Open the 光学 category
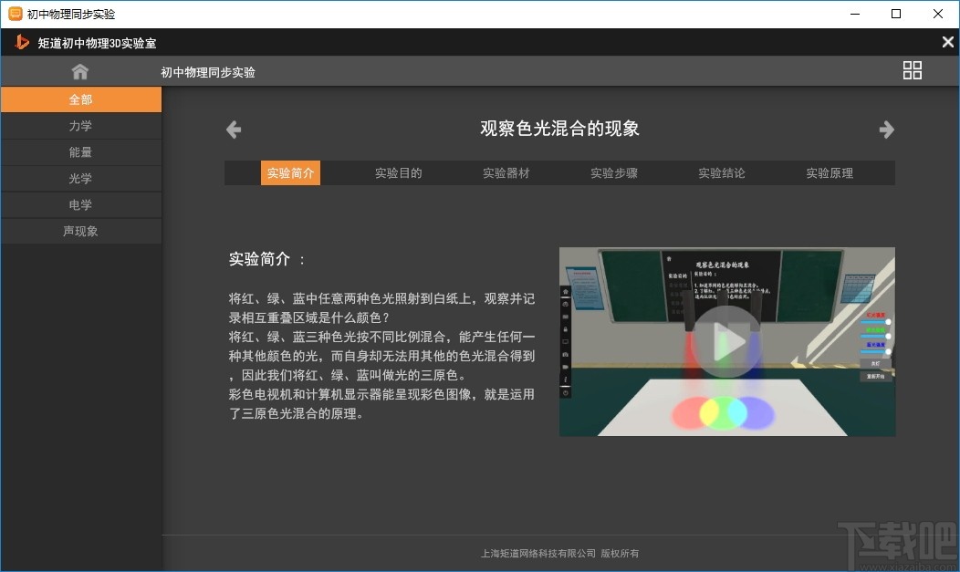The width and height of the screenshot is (960, 572). click(80, 178)
